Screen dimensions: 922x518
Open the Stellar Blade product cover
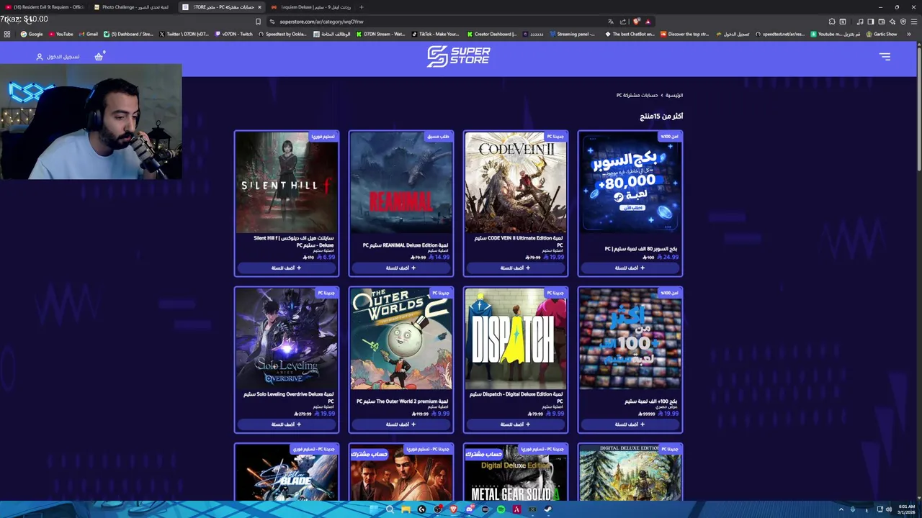(x=287, y=473)
